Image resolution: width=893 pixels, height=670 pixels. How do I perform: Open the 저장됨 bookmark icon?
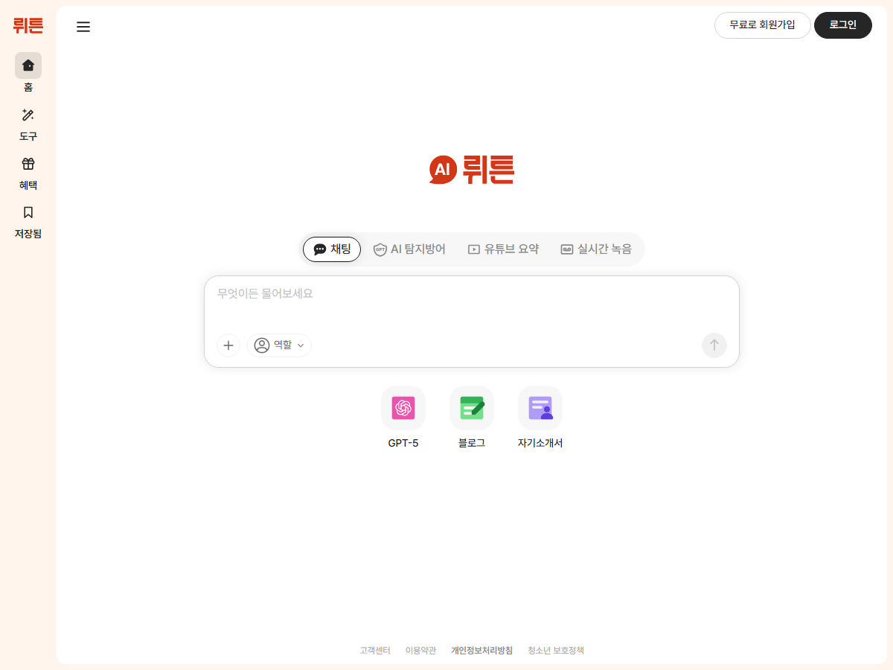[x=28, y=212]
